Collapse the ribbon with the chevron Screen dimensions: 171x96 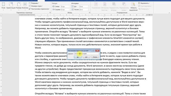(169, 13)
